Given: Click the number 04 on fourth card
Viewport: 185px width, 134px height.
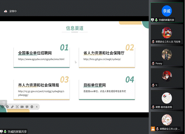Looking at the screenshot, I should coord(130,80).
